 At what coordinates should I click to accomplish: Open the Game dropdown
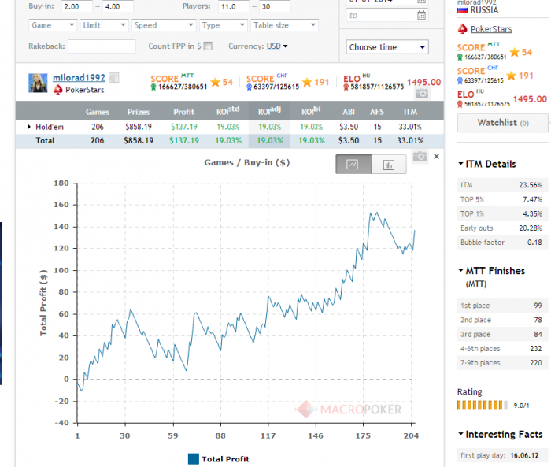53,25
